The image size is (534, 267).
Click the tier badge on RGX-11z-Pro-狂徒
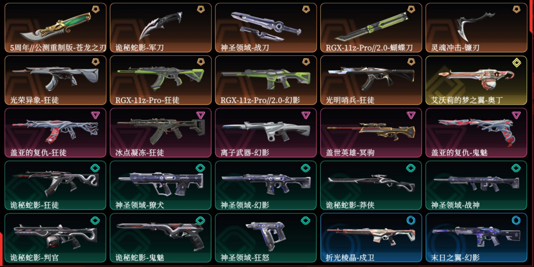click(201, 62)
